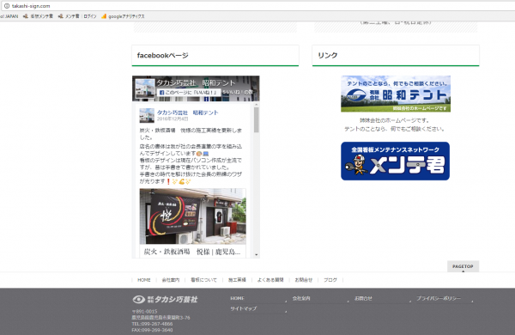Like the page with このページに「いいね！」 button
This screenshot has height=335, width=515.
[188, 93]
